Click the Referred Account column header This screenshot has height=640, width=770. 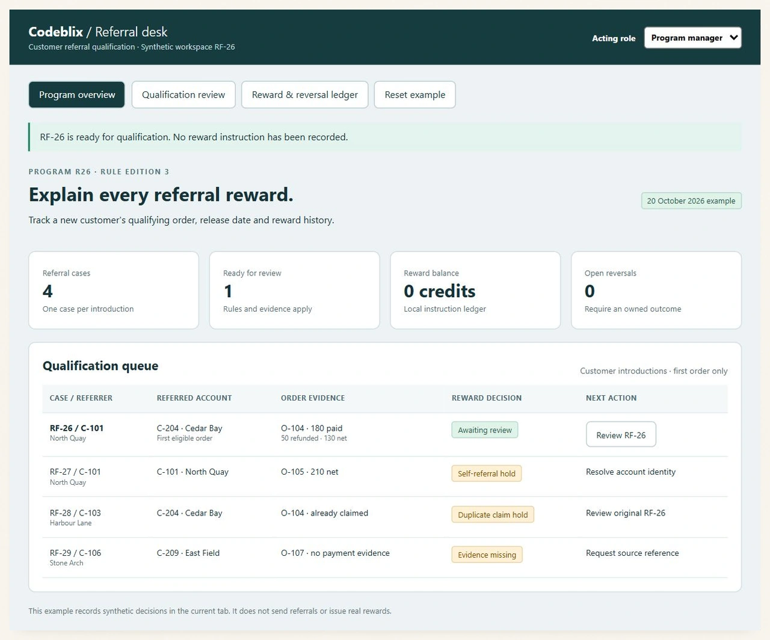click(194, 398)
